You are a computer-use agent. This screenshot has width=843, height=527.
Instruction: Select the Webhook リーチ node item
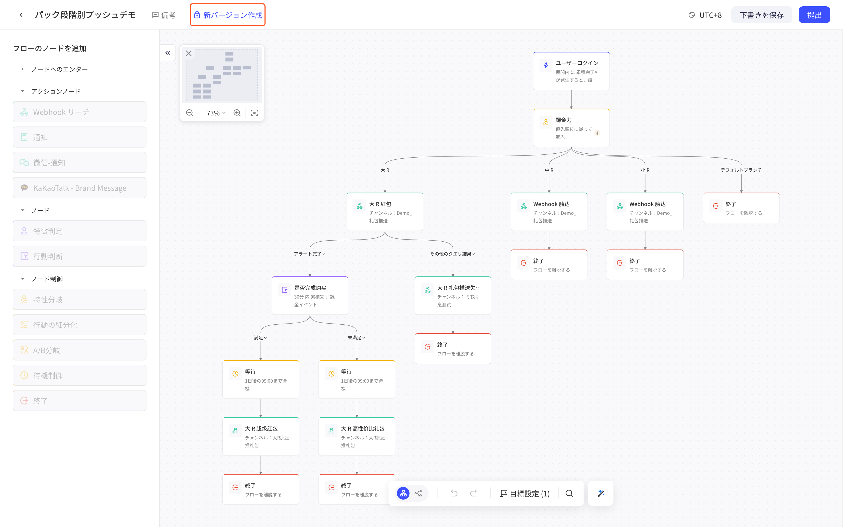click(x=79, y=112)
